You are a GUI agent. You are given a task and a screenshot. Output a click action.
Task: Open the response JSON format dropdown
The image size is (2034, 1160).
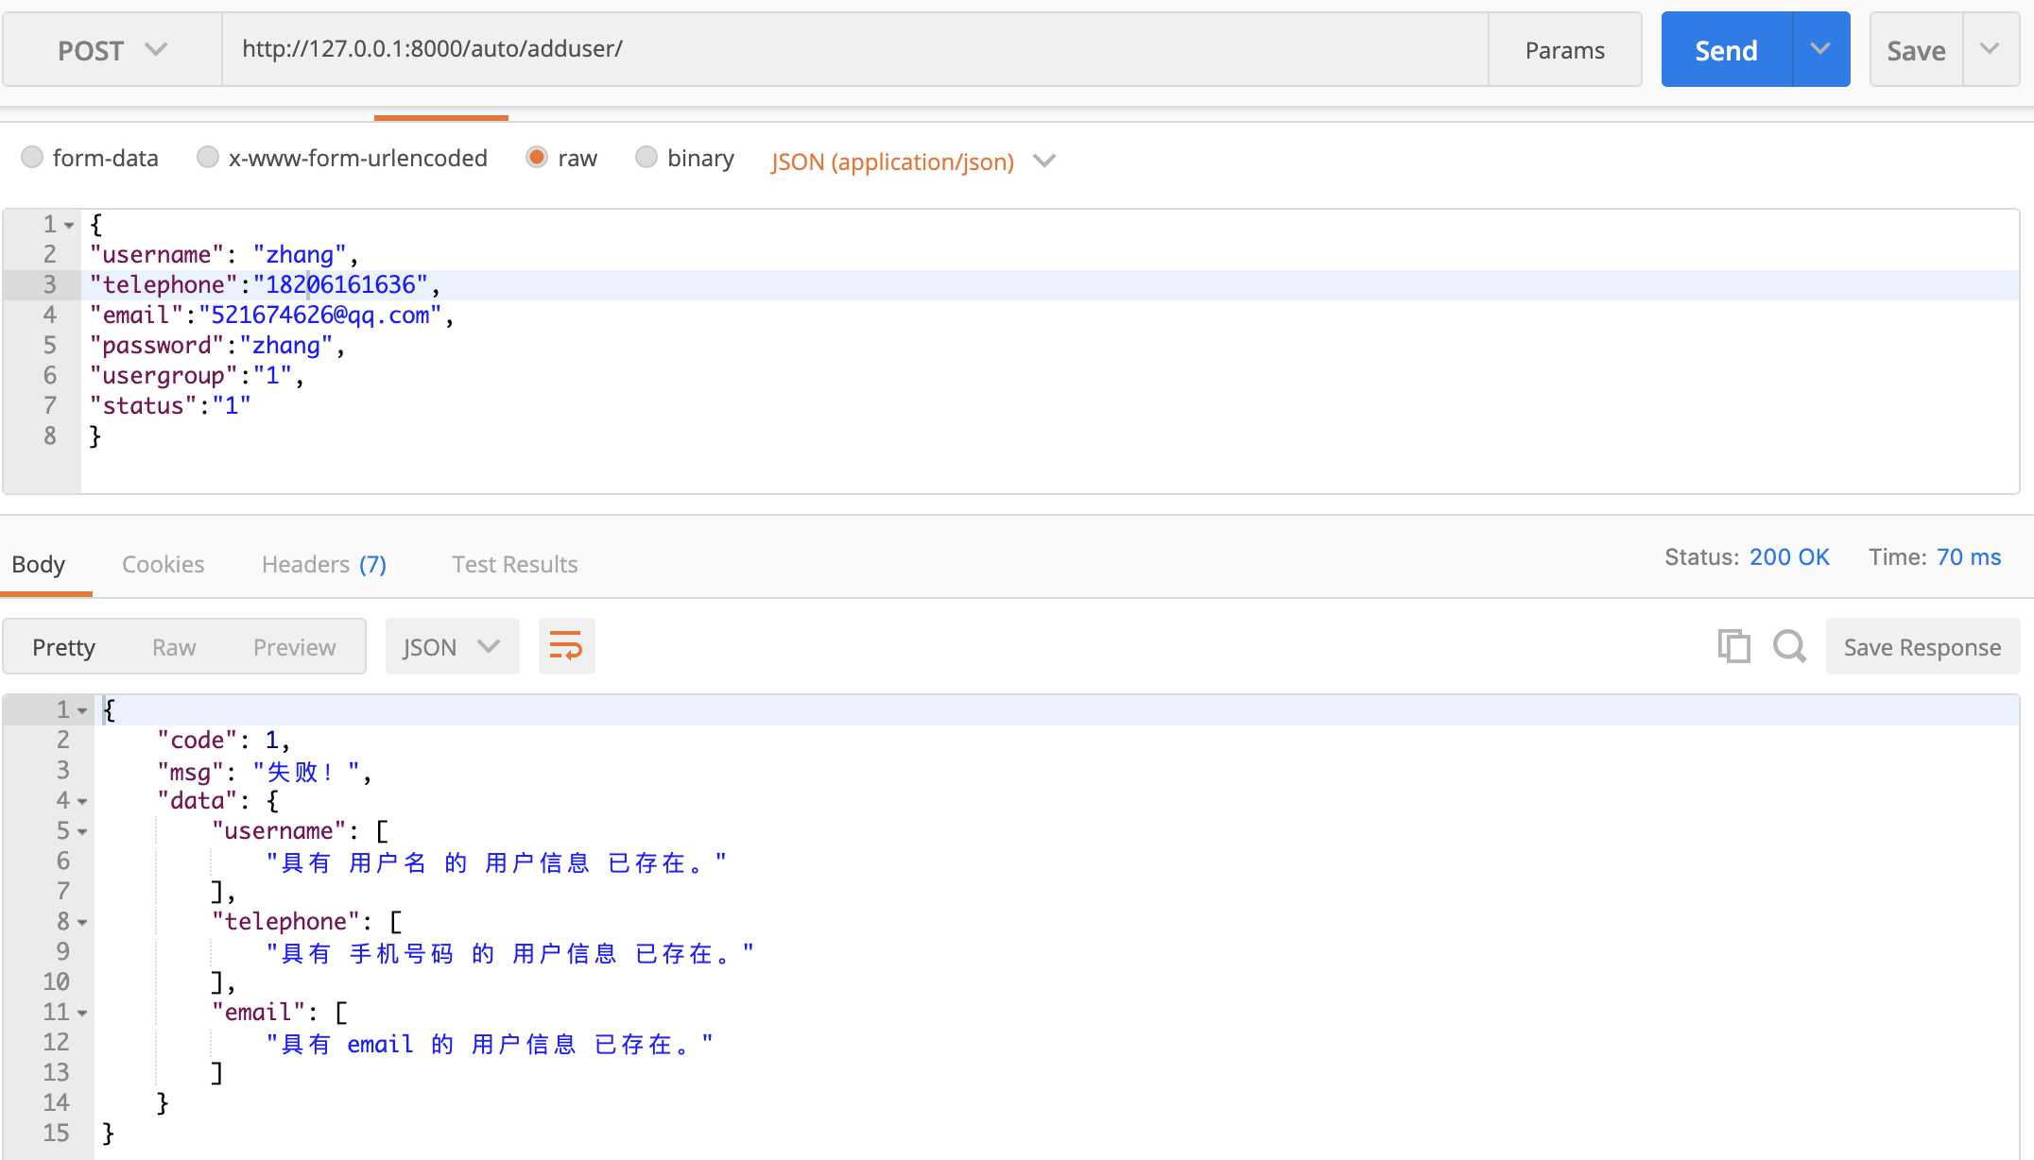point(452,646)
